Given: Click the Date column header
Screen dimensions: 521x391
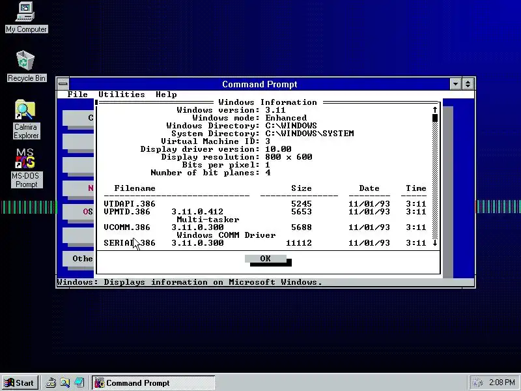Looking at the screenshot, I should [x=369, y=188].
